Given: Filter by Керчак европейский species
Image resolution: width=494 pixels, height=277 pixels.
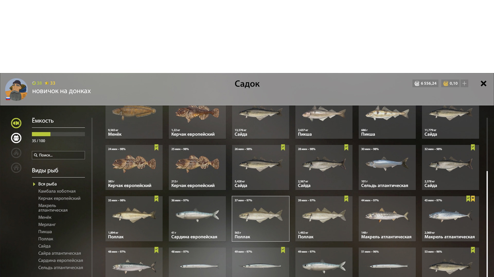Looking at the screenshot, I should point(59,198).
